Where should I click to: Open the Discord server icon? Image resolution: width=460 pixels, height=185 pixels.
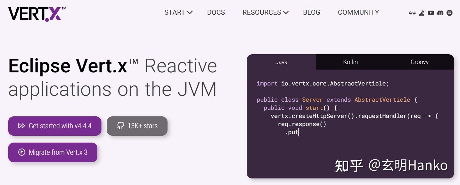440,13
